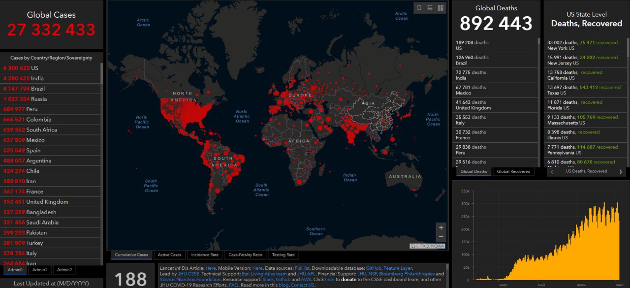
Task: Select the 67 781 deaths Mexico row
Action: tap(495, 90)
